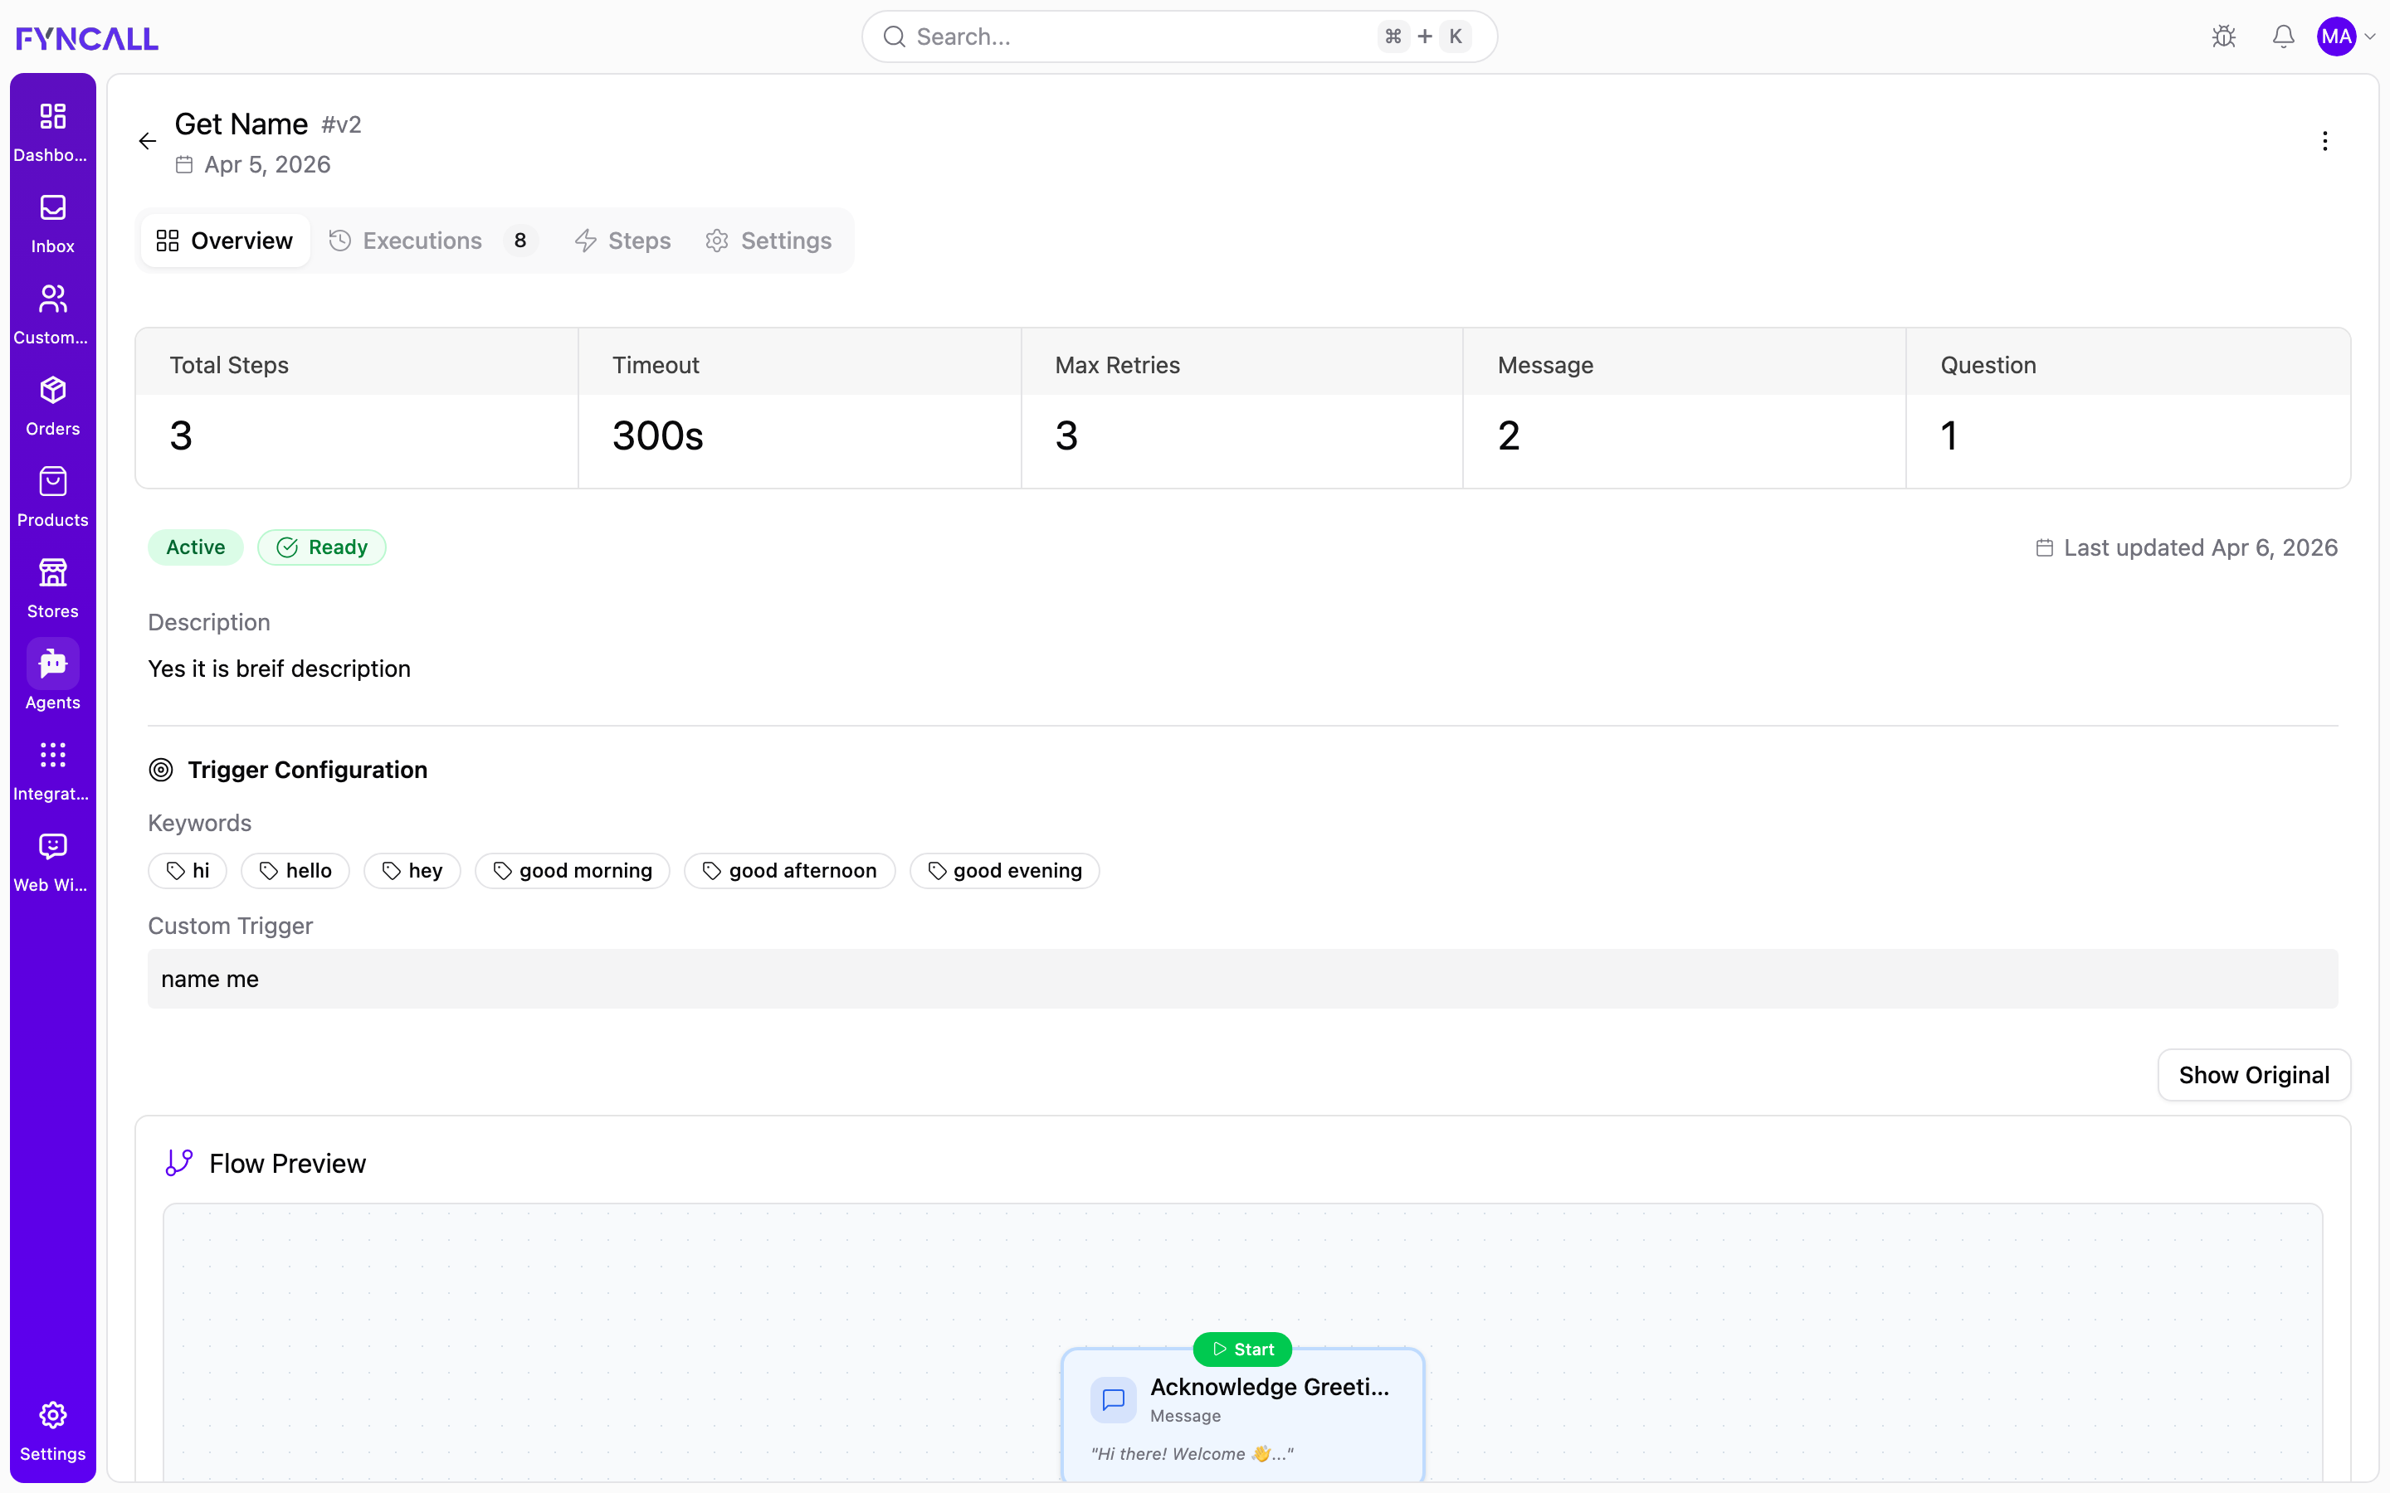Click the 'name me' custom trigger field
Viewport: 2390px width, 1493px height.
click(1242, 979)
